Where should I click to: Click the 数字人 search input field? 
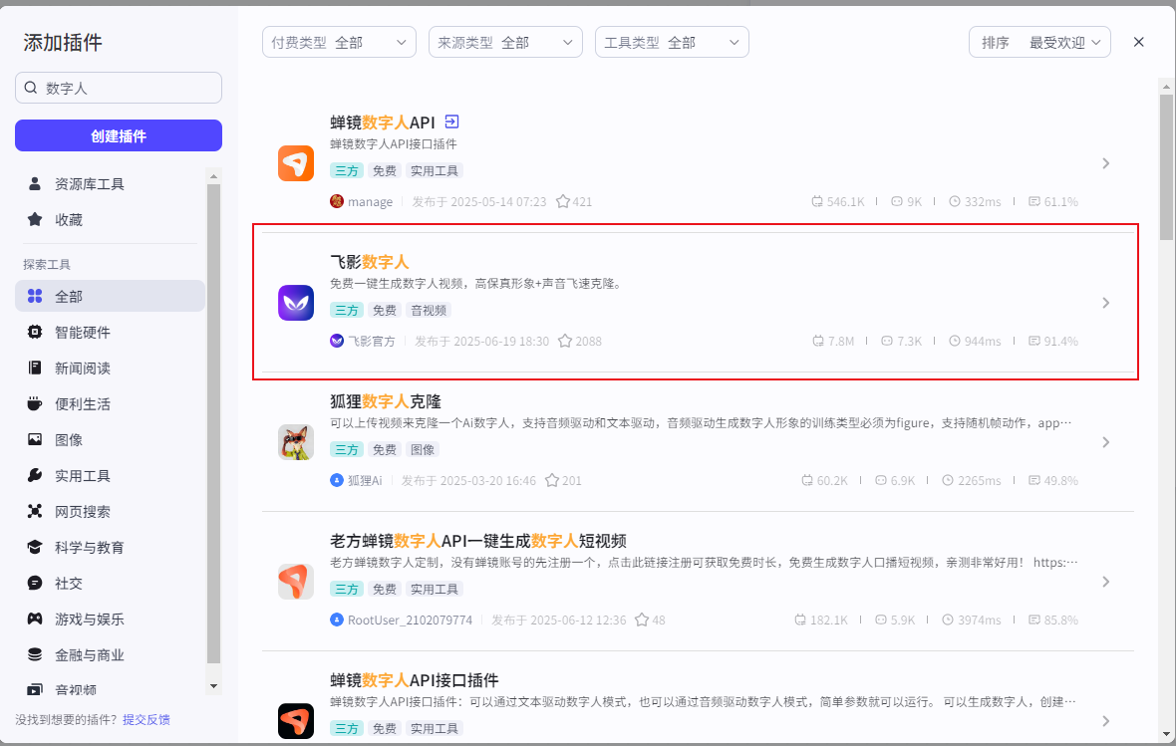coord(128,88)
